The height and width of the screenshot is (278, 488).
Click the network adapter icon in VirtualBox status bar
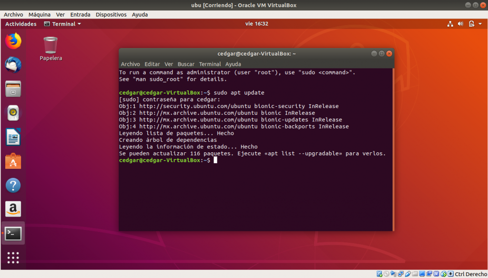[x=400, y=274]
